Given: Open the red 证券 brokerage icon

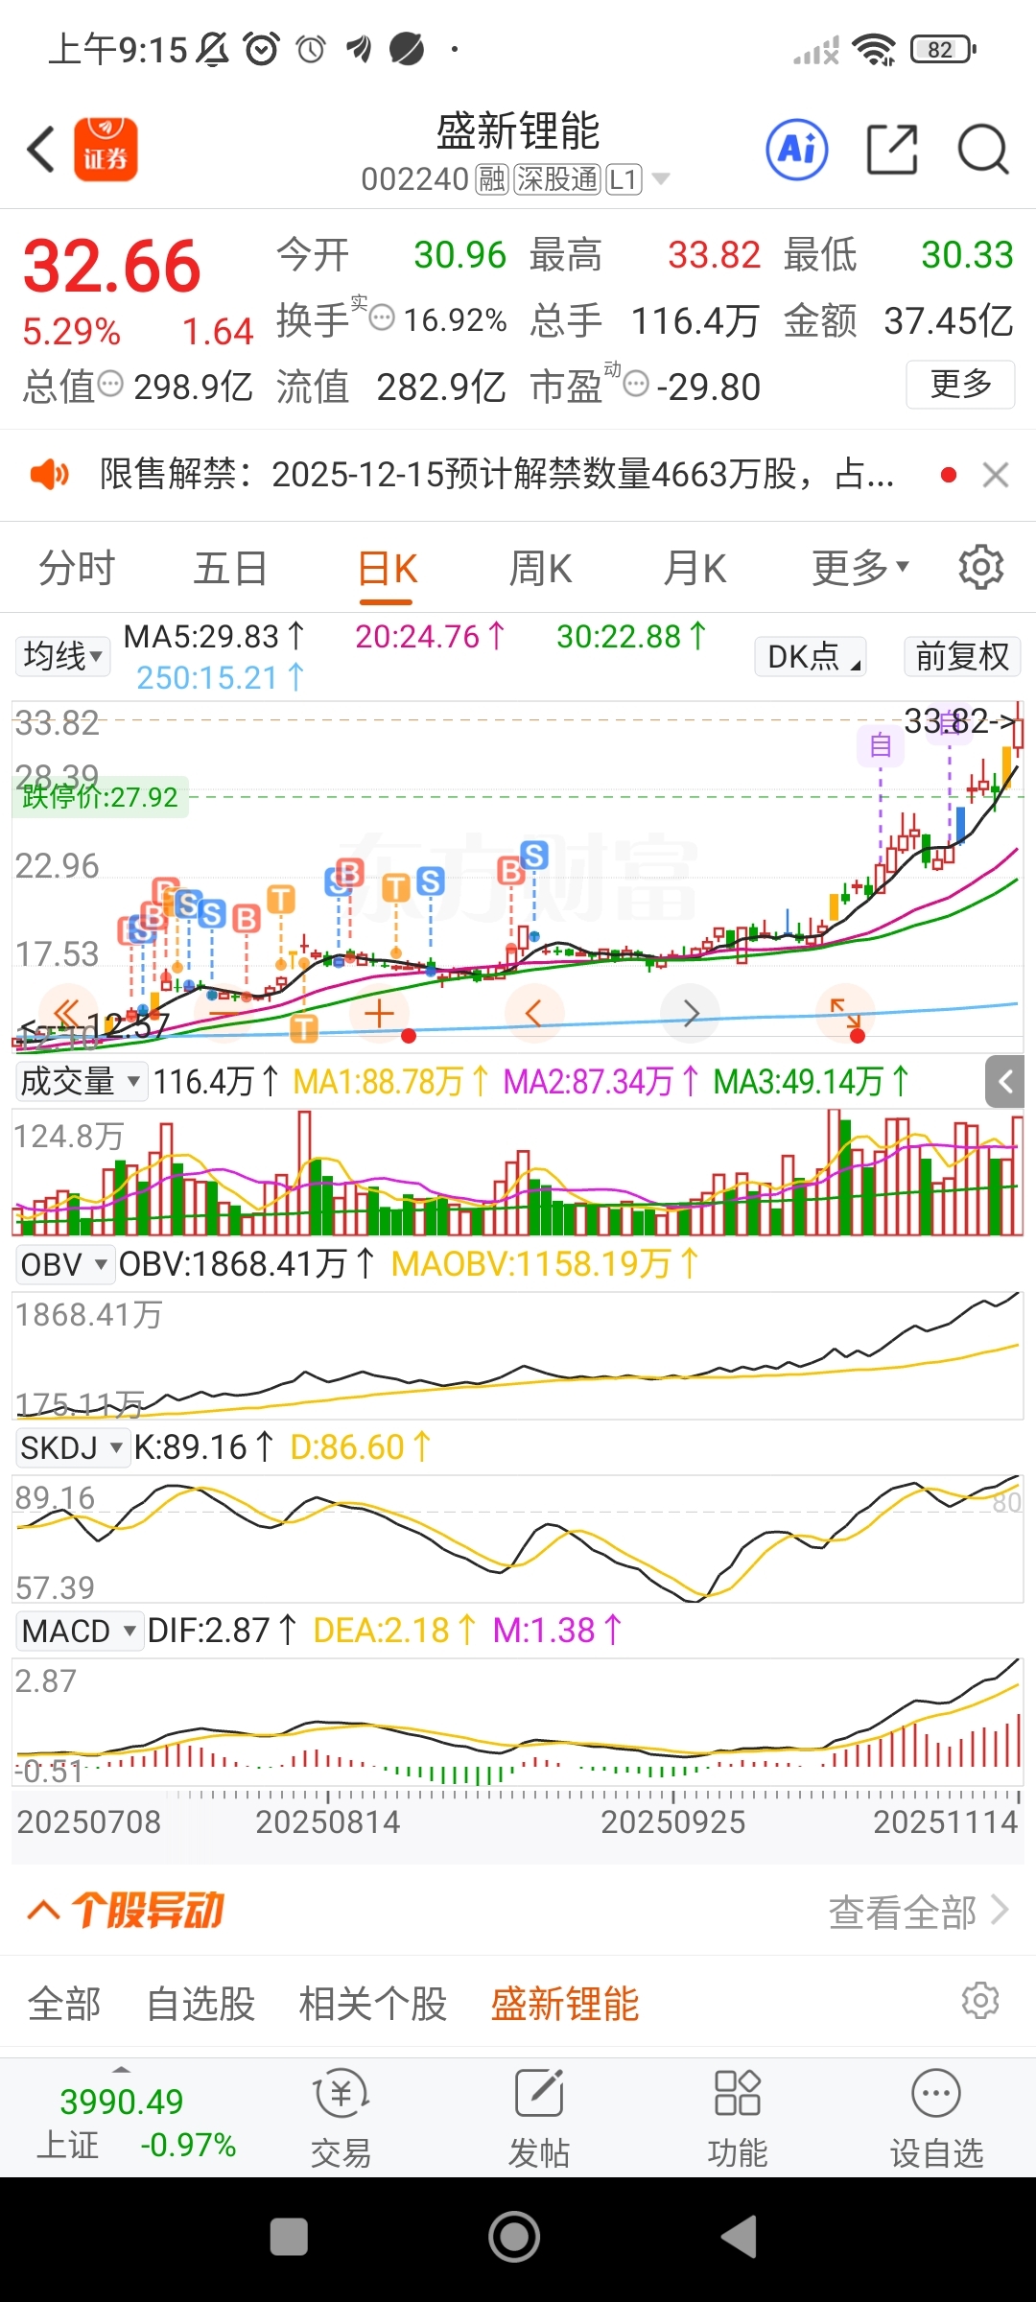Looking at the screenshot, I should click(x=106, y=149).
